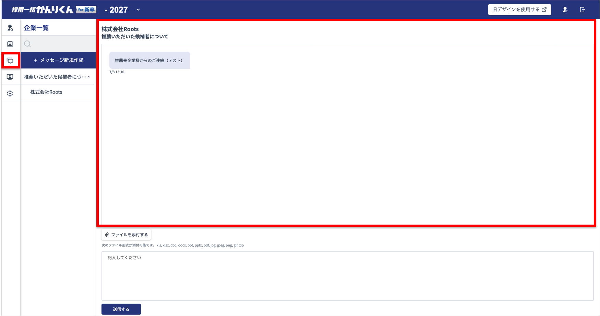Click the メッセージ新規作成 button
Image resolution: width=600 pixels, height=316 pixels.
tap(58, 60)
